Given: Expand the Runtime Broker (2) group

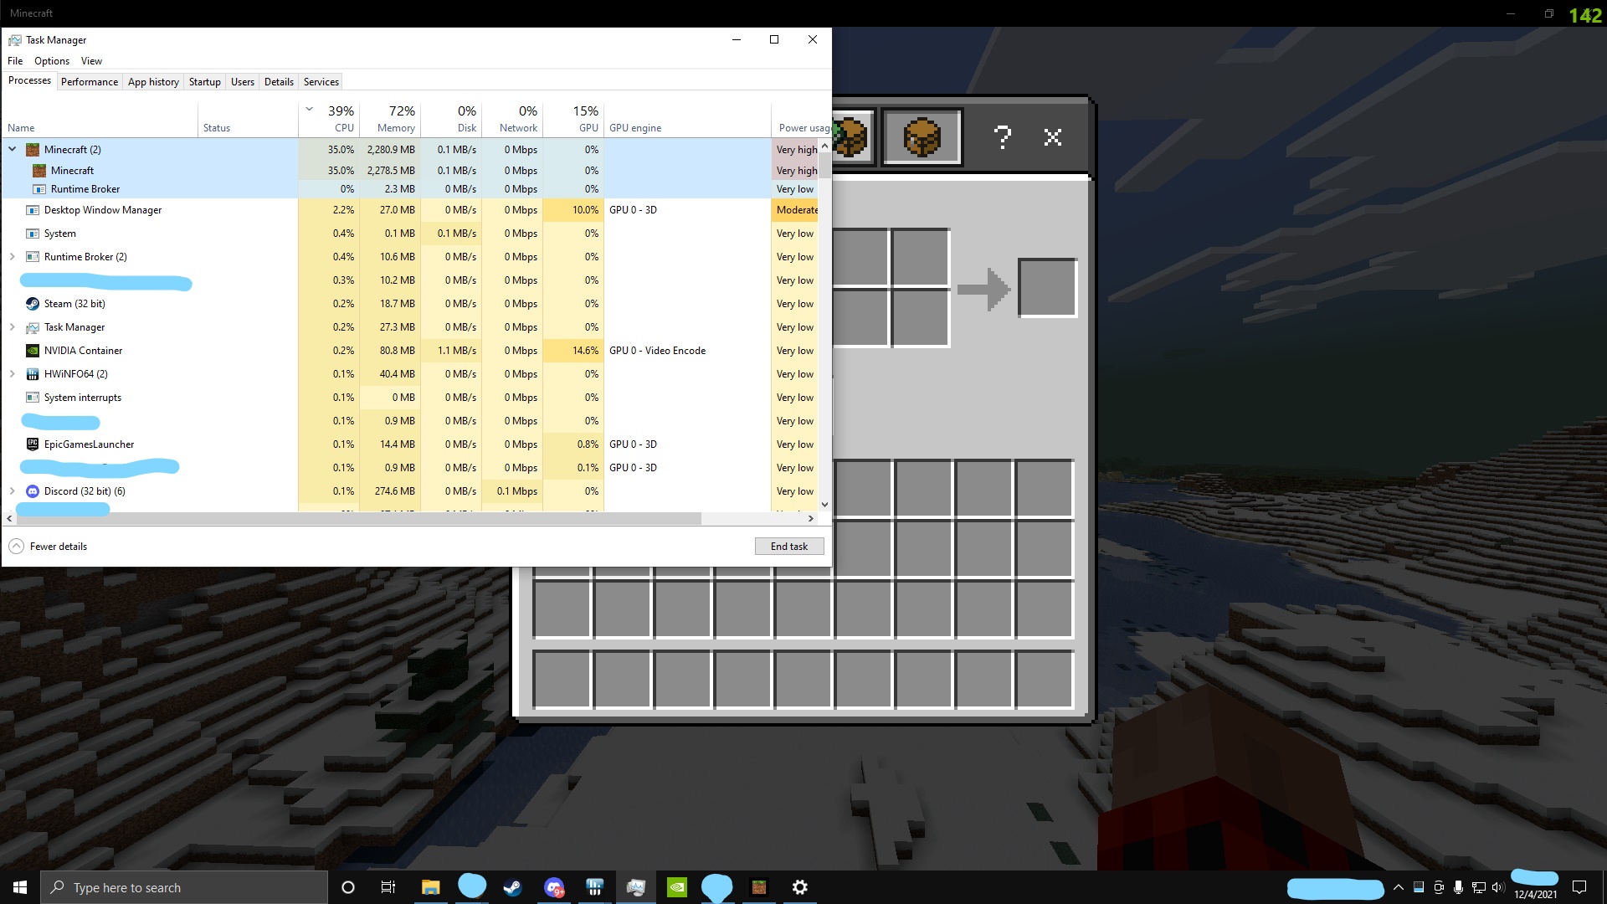Looking at the screenshot, I should point(13,257).
